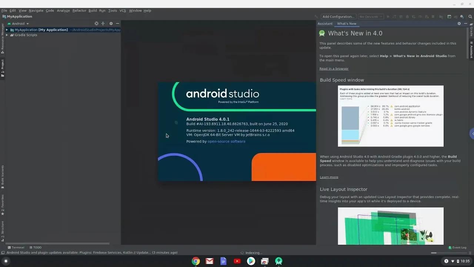
Task: Click the Indexing... status text
Action: (x=254, y=253)
